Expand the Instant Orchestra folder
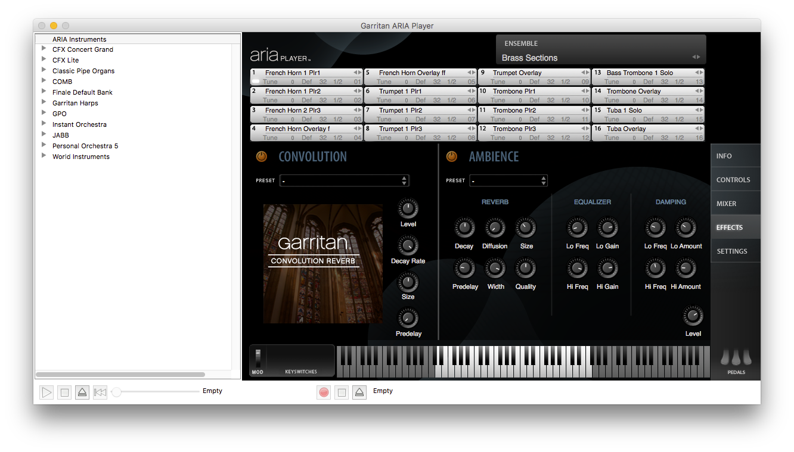The image size is (794, 452). [x=44, y=124]
